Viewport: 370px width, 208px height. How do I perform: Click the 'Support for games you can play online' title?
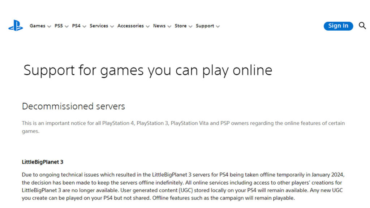pos(148,70)
